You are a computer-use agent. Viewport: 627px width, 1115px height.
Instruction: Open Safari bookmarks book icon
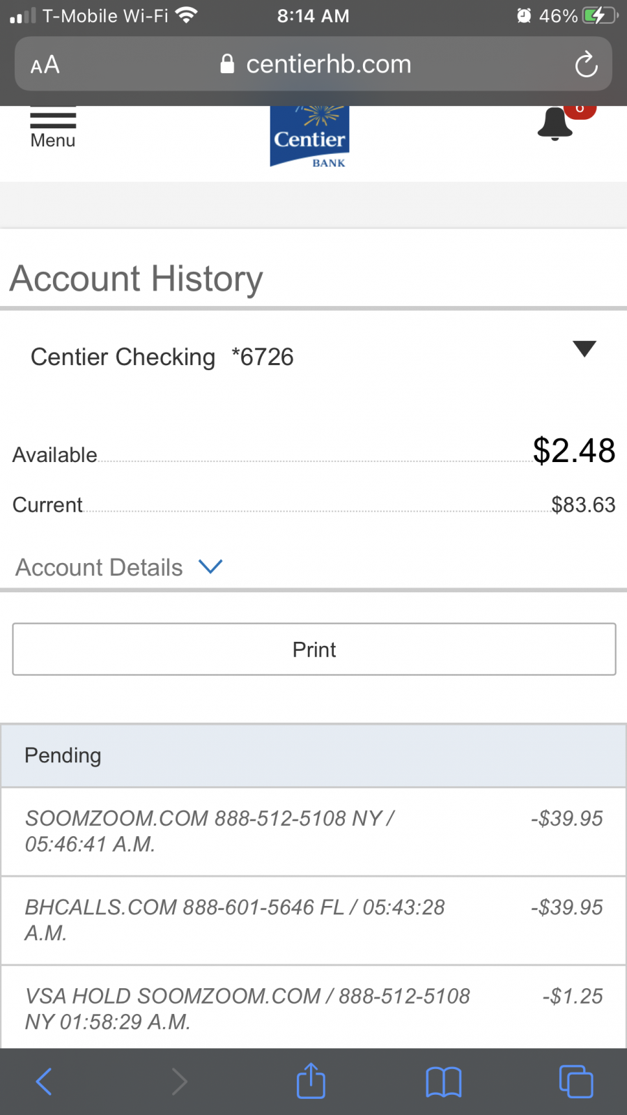[443, 1082]
